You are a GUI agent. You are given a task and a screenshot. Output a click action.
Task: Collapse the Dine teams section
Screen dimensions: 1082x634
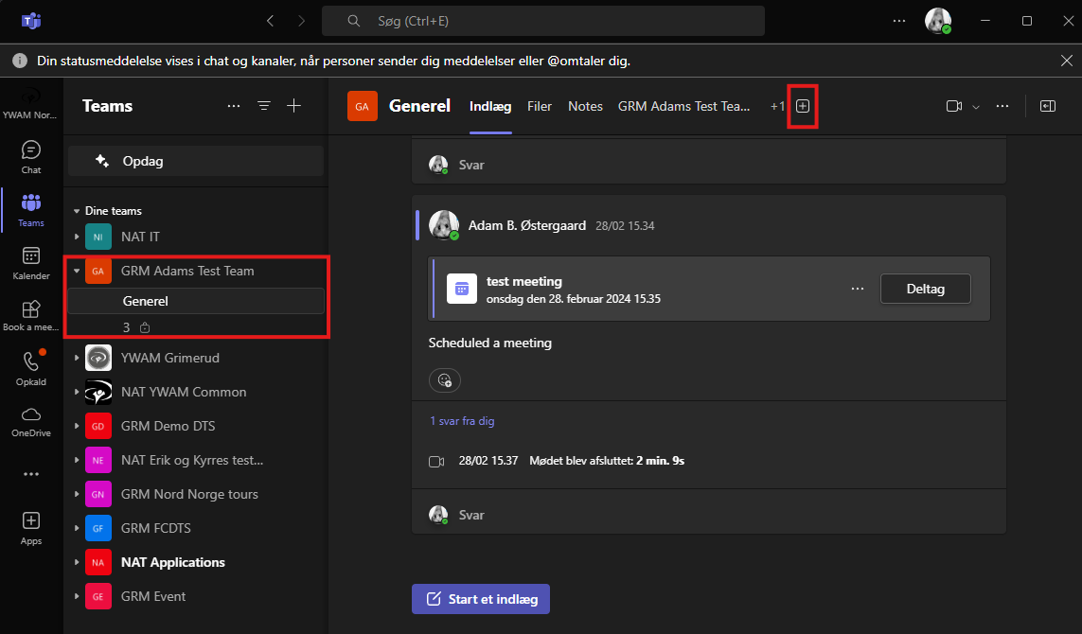click(x=77, y=211)
